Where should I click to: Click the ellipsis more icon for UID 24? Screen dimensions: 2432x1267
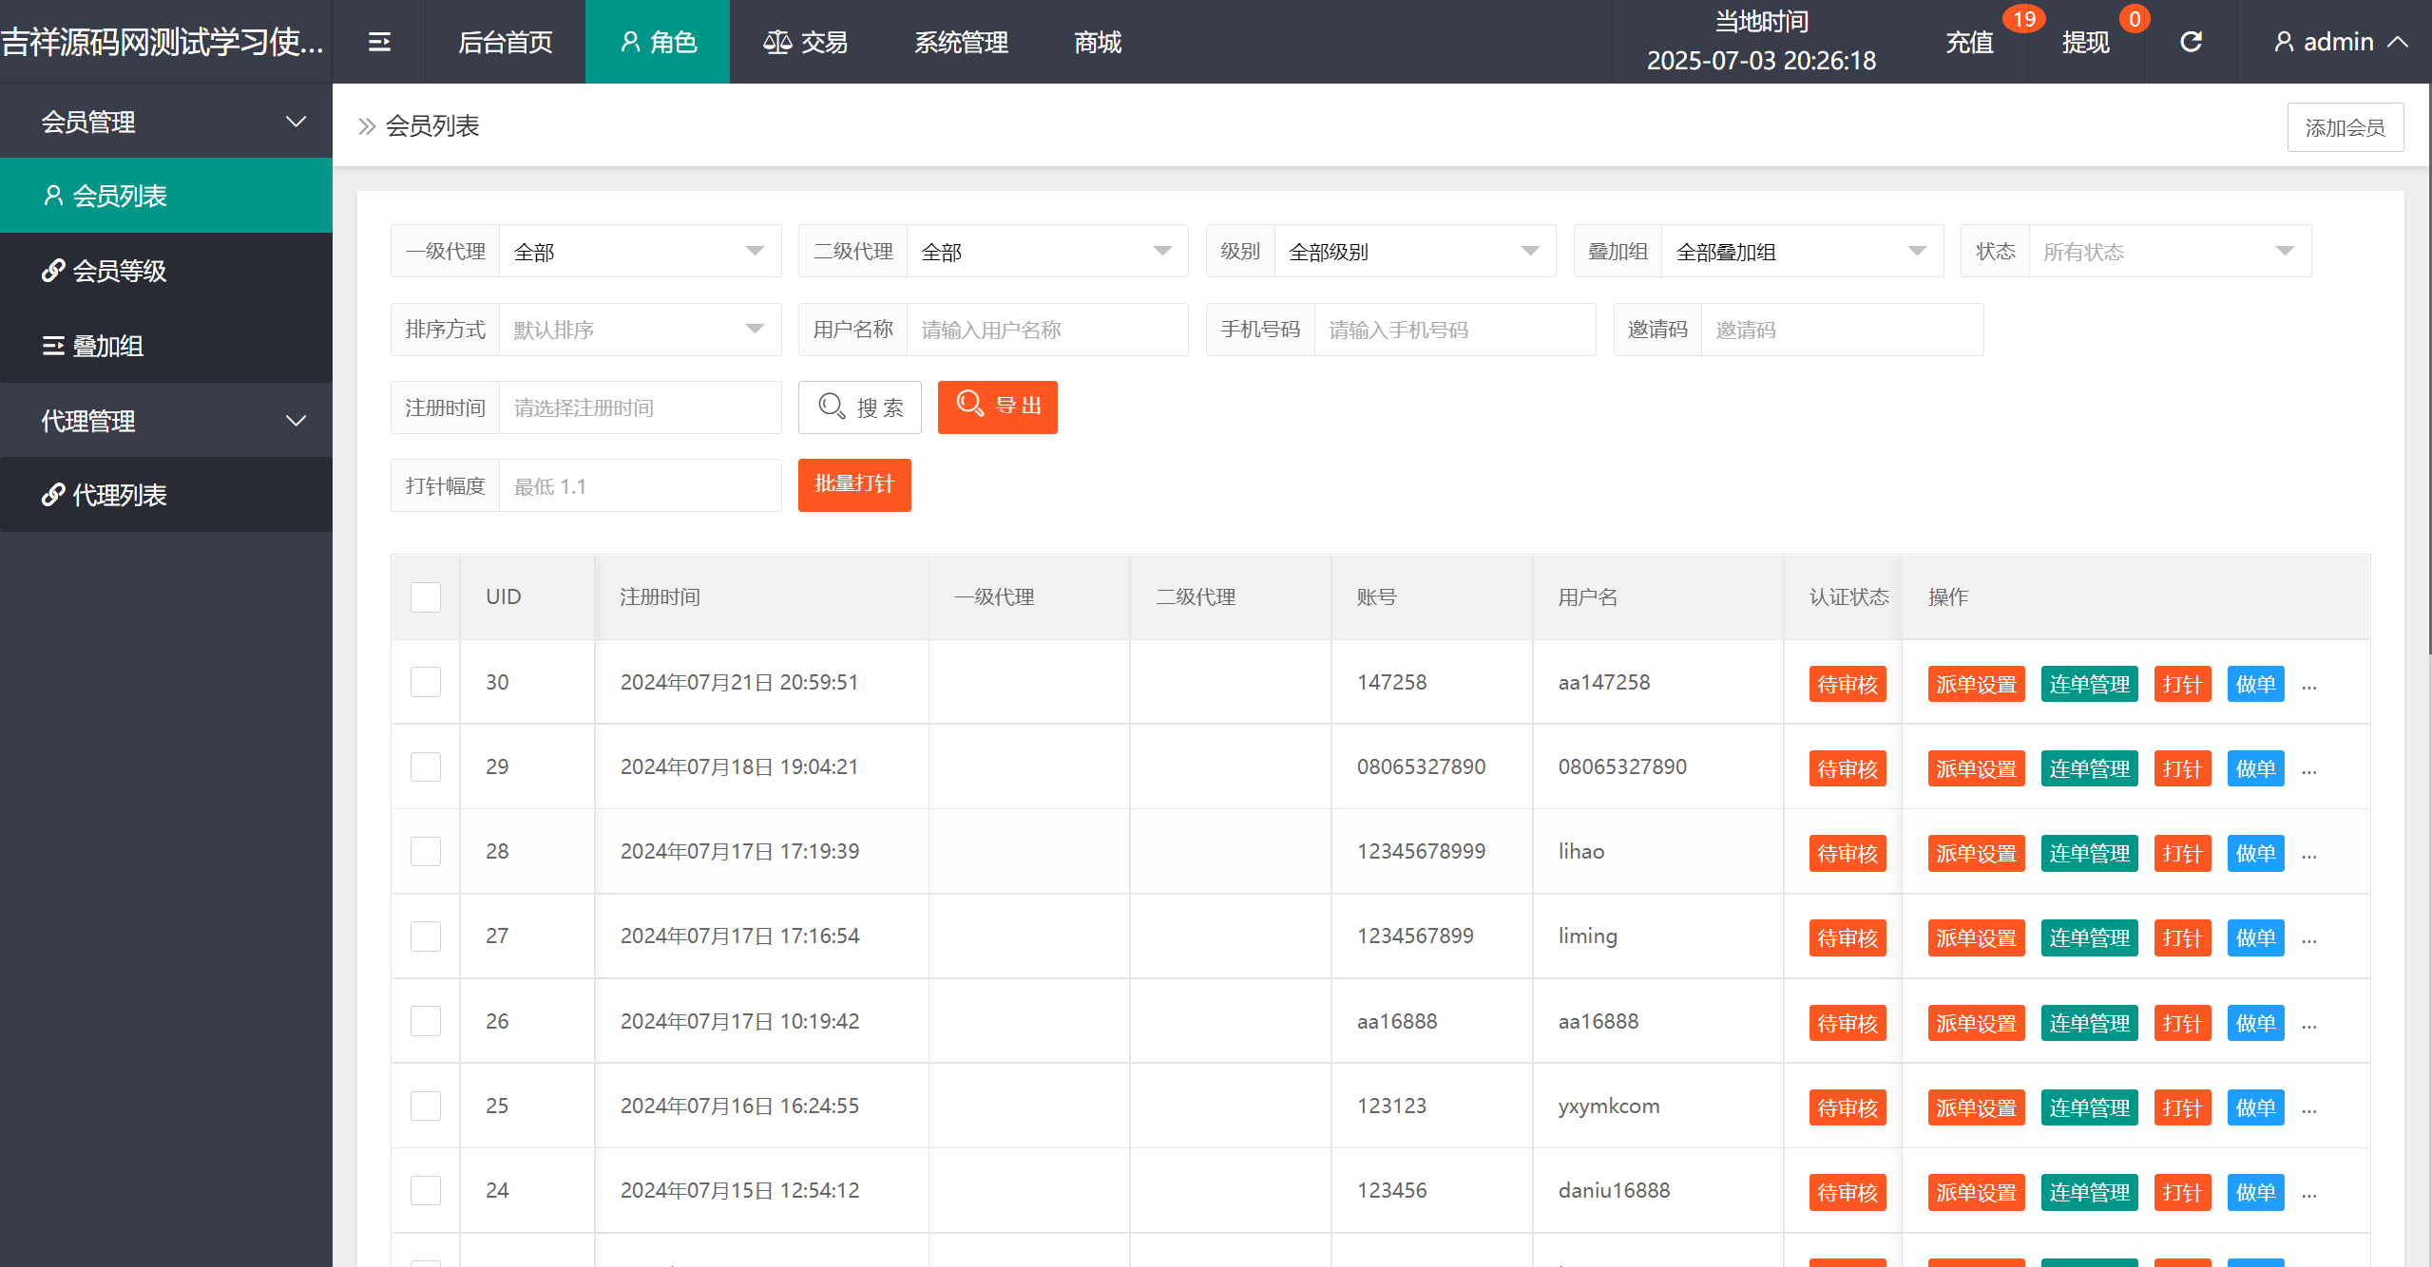click(2309, 1194)
